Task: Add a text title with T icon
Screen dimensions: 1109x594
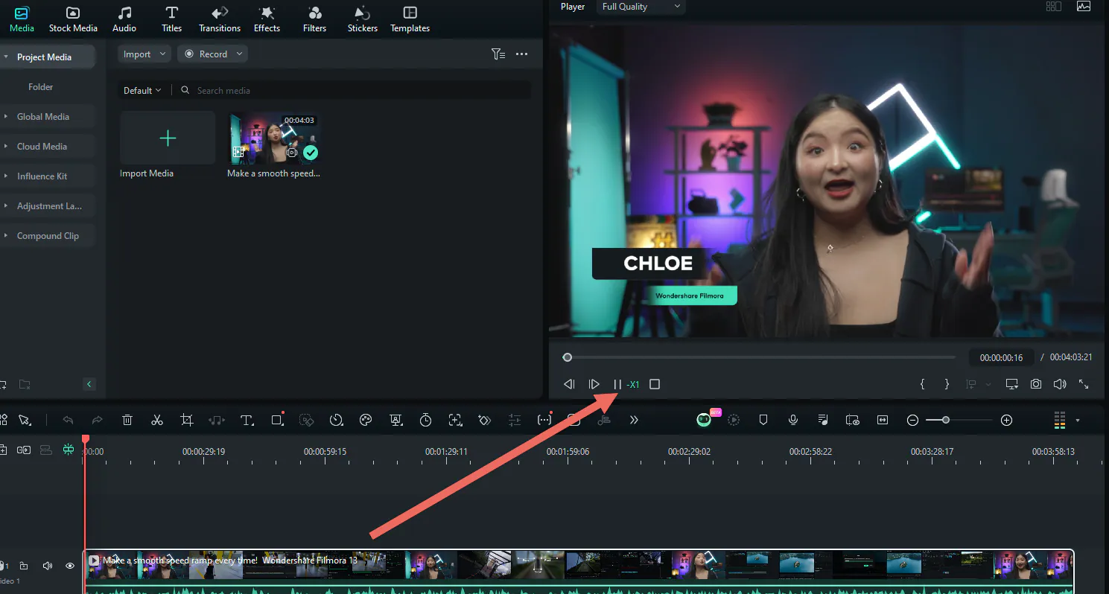Action: (x=247, y=421)
